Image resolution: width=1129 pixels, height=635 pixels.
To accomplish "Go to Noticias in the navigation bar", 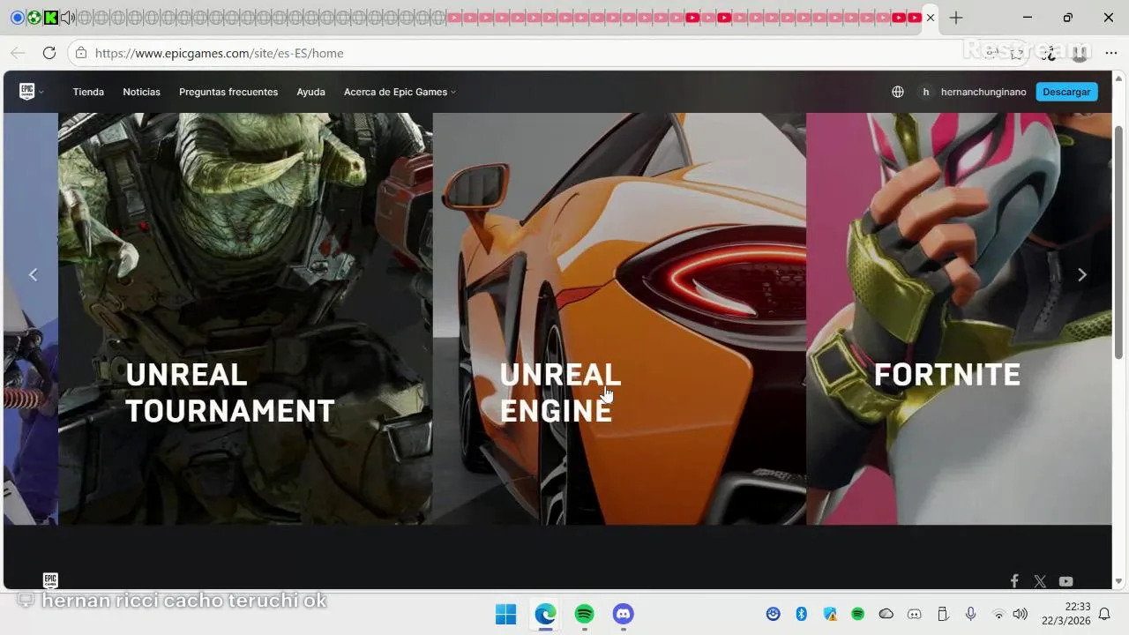I will (x=141, y=92).
